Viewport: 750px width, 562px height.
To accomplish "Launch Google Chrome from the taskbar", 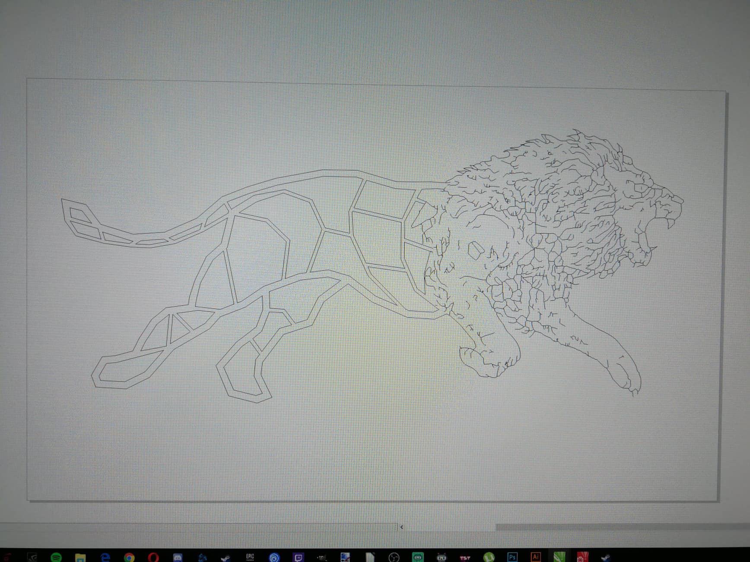I will coord(129,557).
